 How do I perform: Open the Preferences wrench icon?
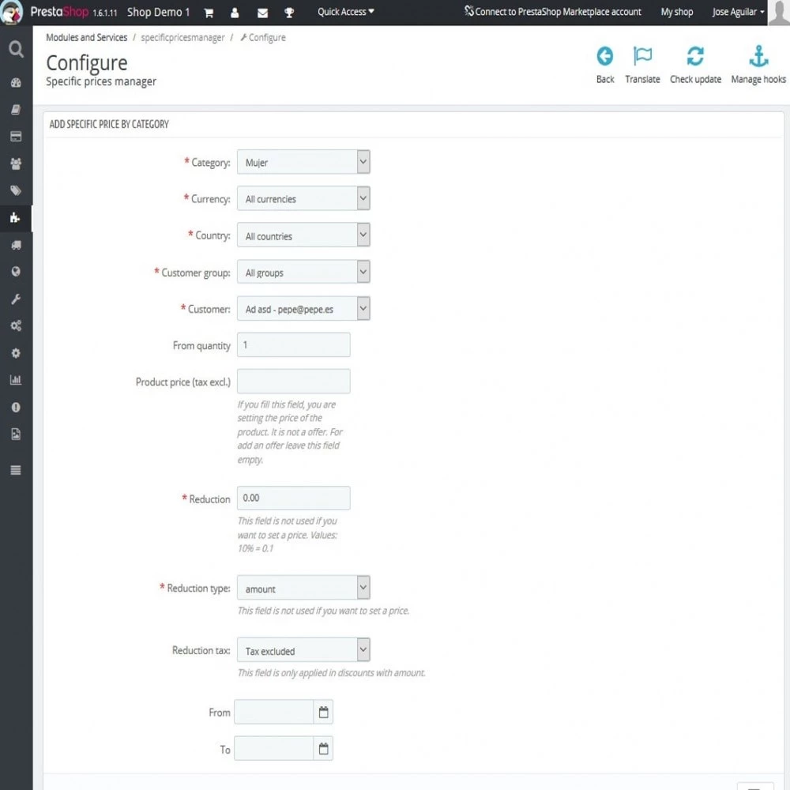click(16, 299)
